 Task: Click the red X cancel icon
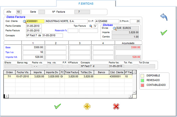tap(116, 106)
